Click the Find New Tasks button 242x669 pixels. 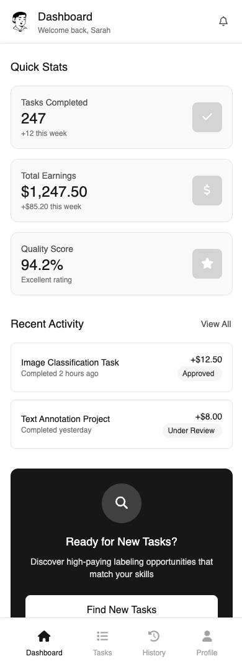pyautogui.click(x=122, y=606)
